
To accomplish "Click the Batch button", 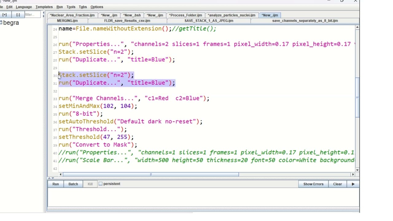I will 73,184.
